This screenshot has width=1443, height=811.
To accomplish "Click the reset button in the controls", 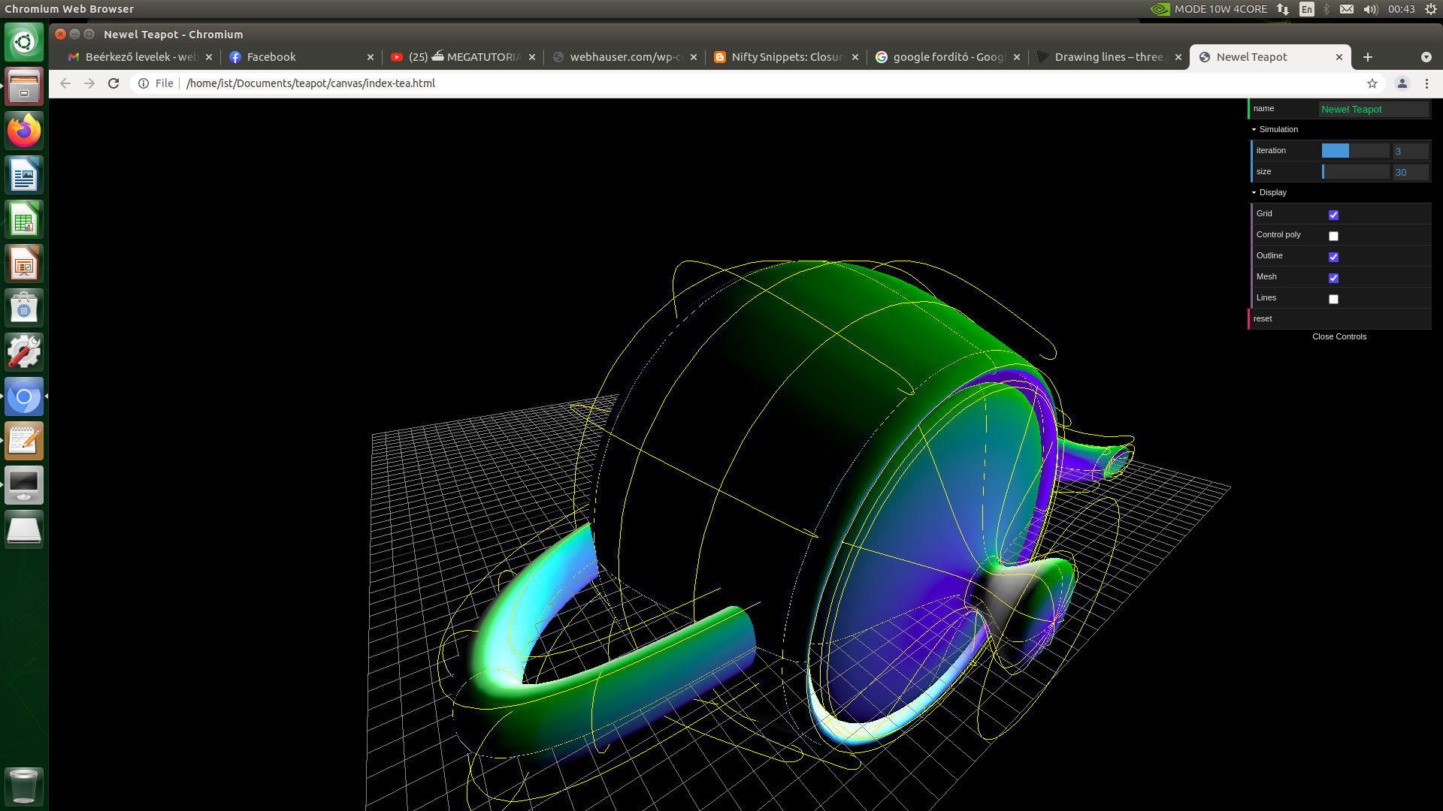I will 1263,318.
